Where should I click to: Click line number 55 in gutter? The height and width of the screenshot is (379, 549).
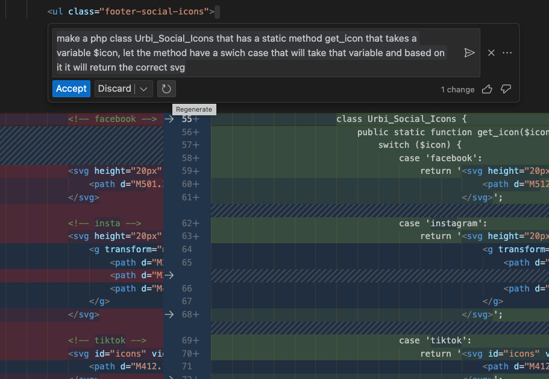[x=187, y=119]
